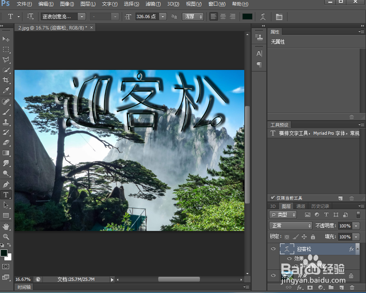This screenshot has width=366, height=293.
Task: Select the Pen tool
Action: pos(6,185)
